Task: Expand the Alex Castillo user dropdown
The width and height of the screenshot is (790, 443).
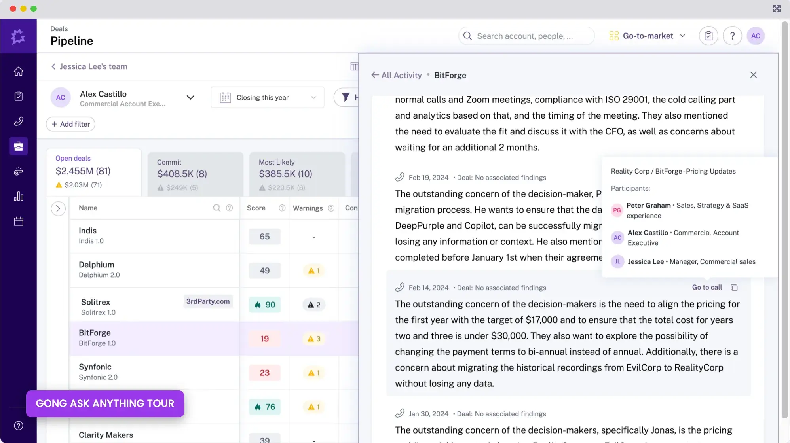Action: [x=190, y=97]
